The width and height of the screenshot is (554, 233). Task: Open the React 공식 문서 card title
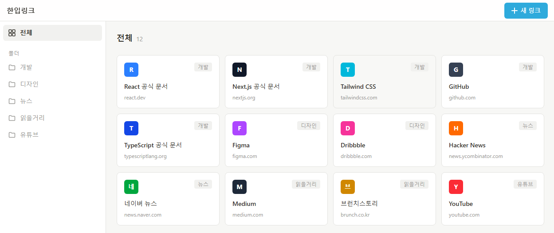click(146, 87)
